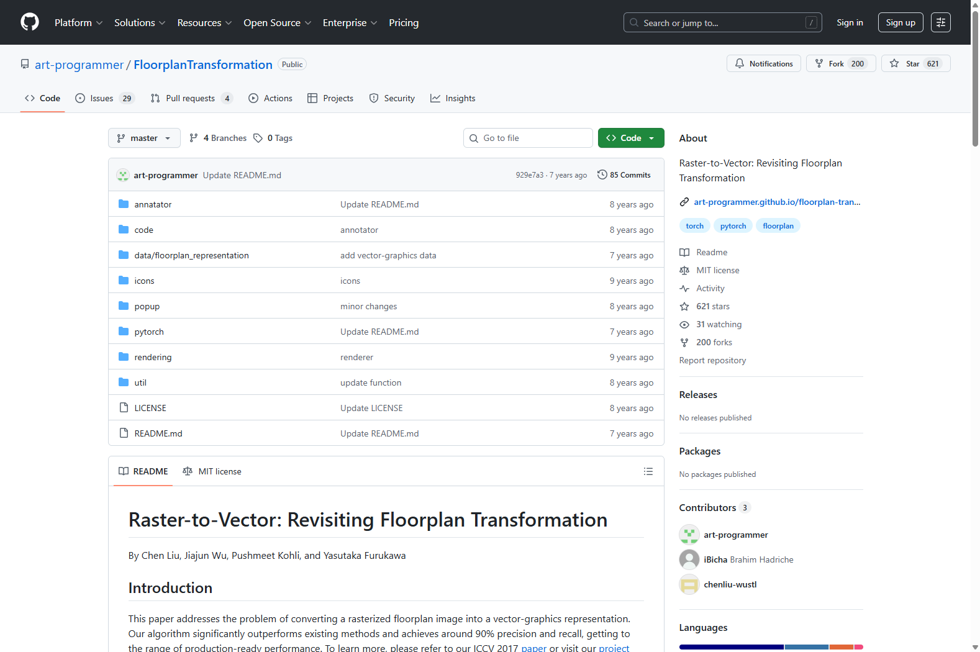Click the bell icon in Notifications

[740, 63]
